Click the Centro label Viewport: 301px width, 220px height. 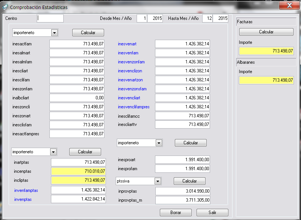[11, 18]
